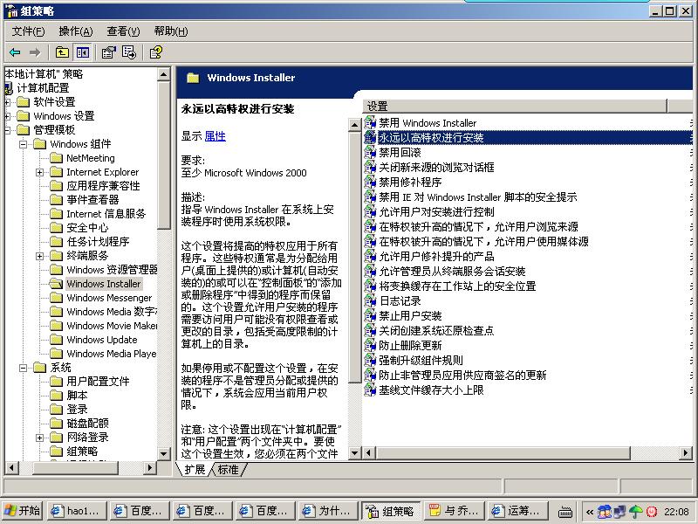Open the Properties toolbar icon
Image resolution: width=698 pixels, height=524 pixels.
pyautogui.click(x=108, y=52)
